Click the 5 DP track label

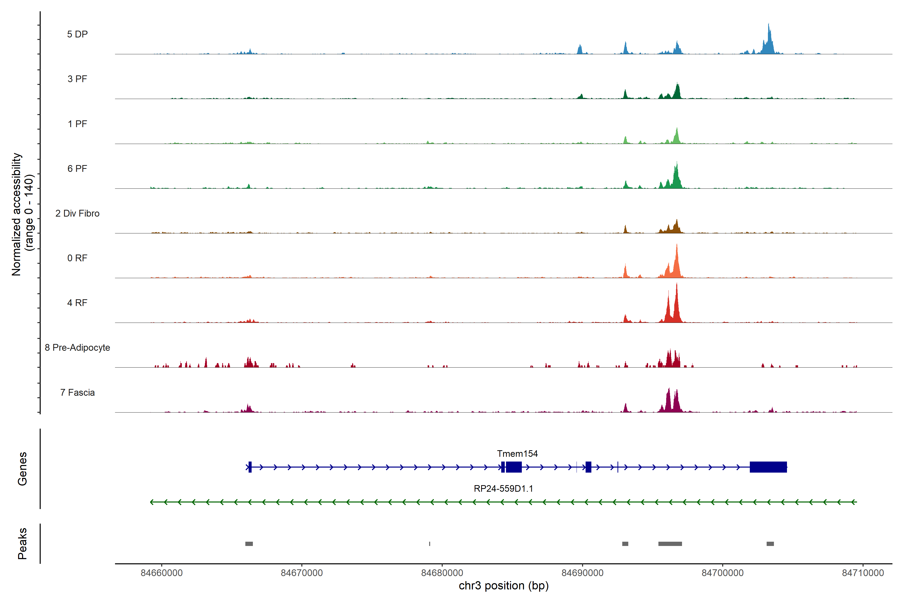77,34
